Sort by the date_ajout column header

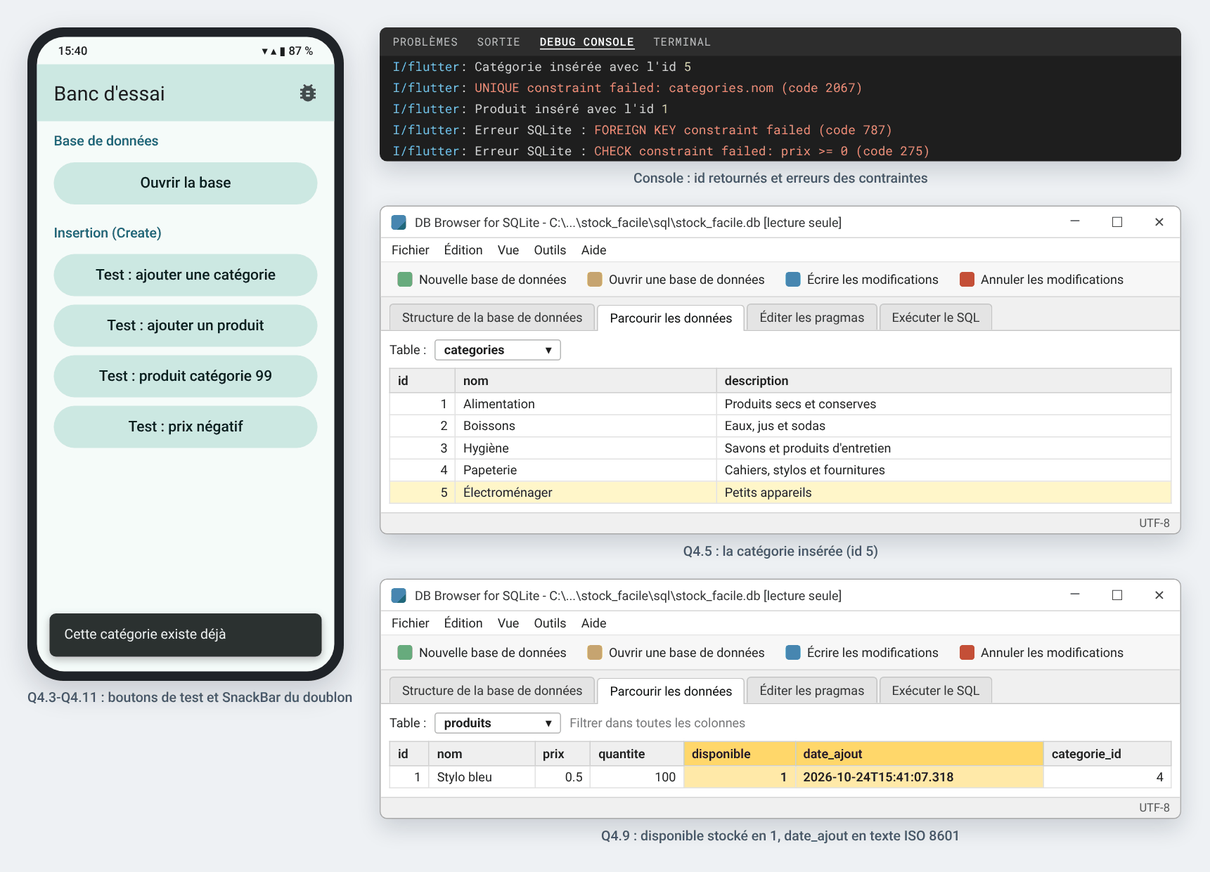coord(920,754)
